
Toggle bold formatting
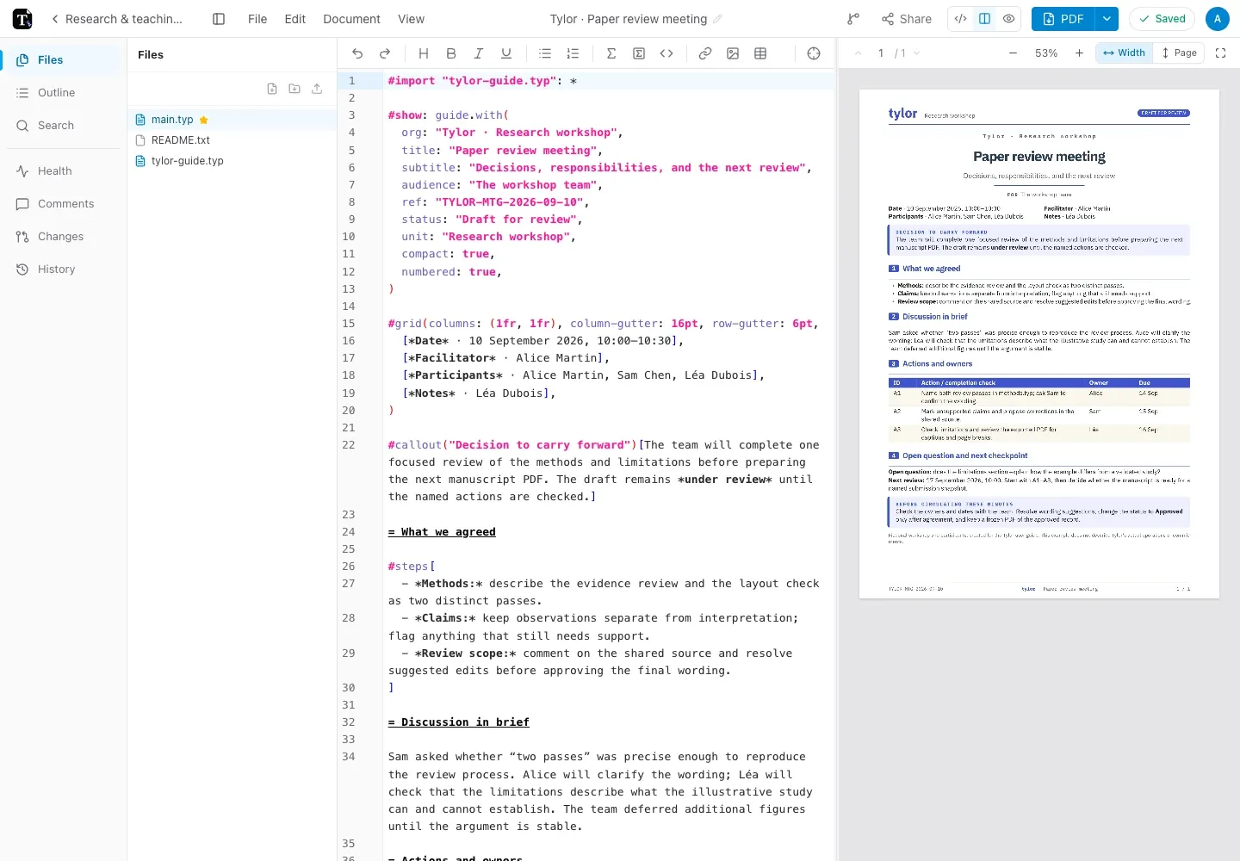click(451, 53)
